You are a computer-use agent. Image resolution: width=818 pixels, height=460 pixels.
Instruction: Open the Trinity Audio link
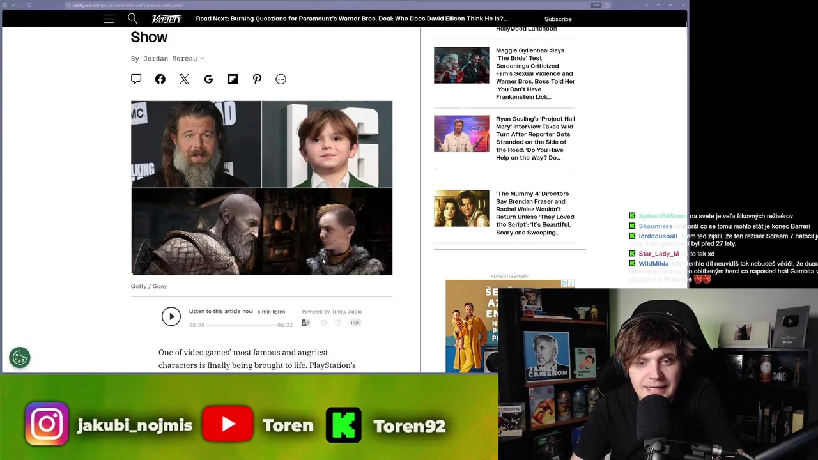[346, 312]
